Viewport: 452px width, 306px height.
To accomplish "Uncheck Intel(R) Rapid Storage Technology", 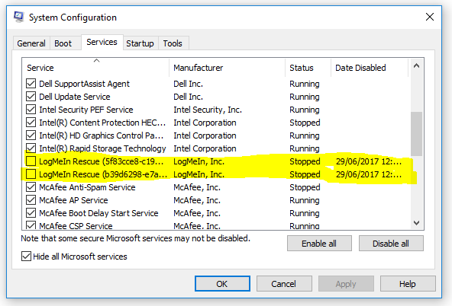I will [31, 148].
